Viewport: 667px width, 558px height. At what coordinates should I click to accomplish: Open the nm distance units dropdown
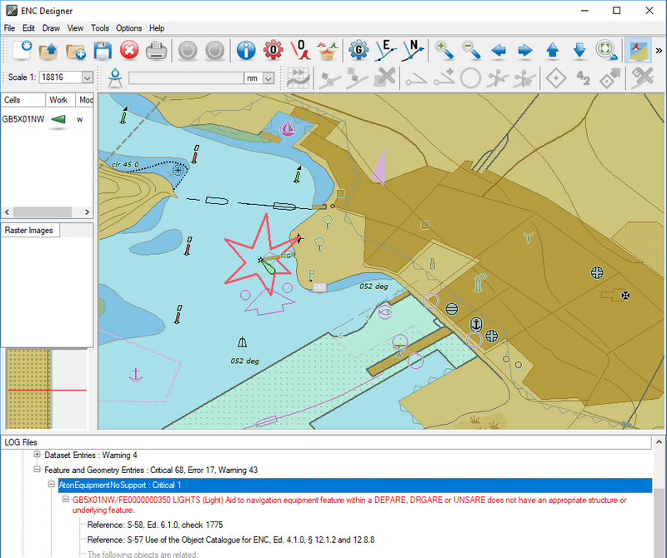(x=268, y=78)
